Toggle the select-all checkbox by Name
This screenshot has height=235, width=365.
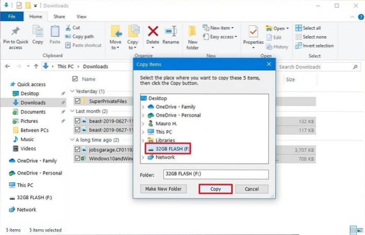[x=75, y=79]
